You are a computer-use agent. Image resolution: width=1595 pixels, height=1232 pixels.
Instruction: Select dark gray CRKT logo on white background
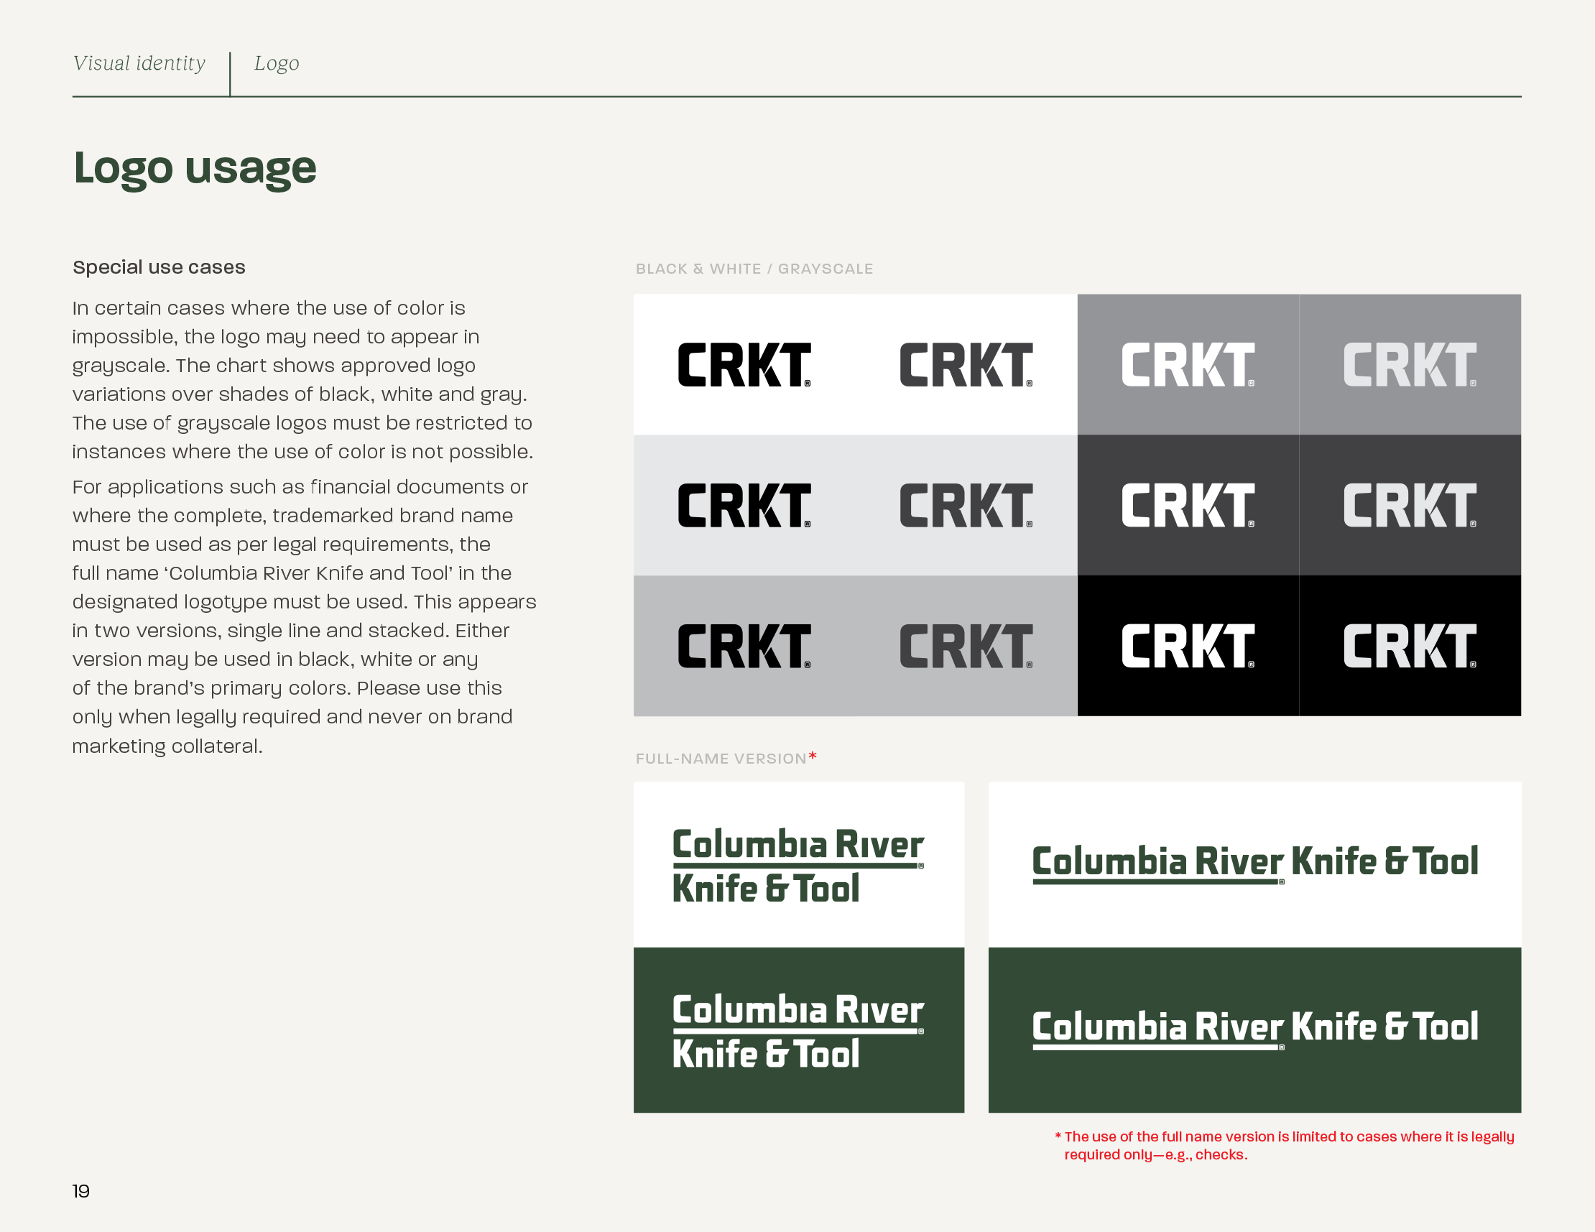[966, 364]
